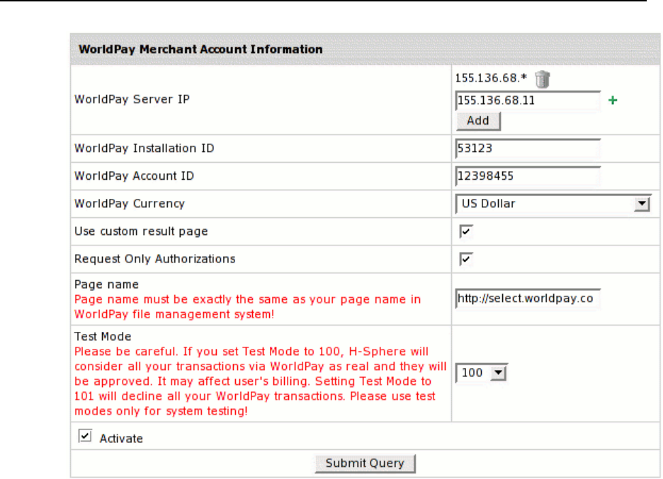Screen dimensions: 663x479
Task: Click the Submit Query button
Action: click(365, 463)
